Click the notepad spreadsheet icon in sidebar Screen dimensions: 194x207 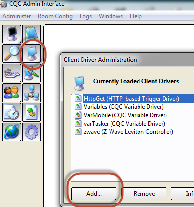coord(31,34)
